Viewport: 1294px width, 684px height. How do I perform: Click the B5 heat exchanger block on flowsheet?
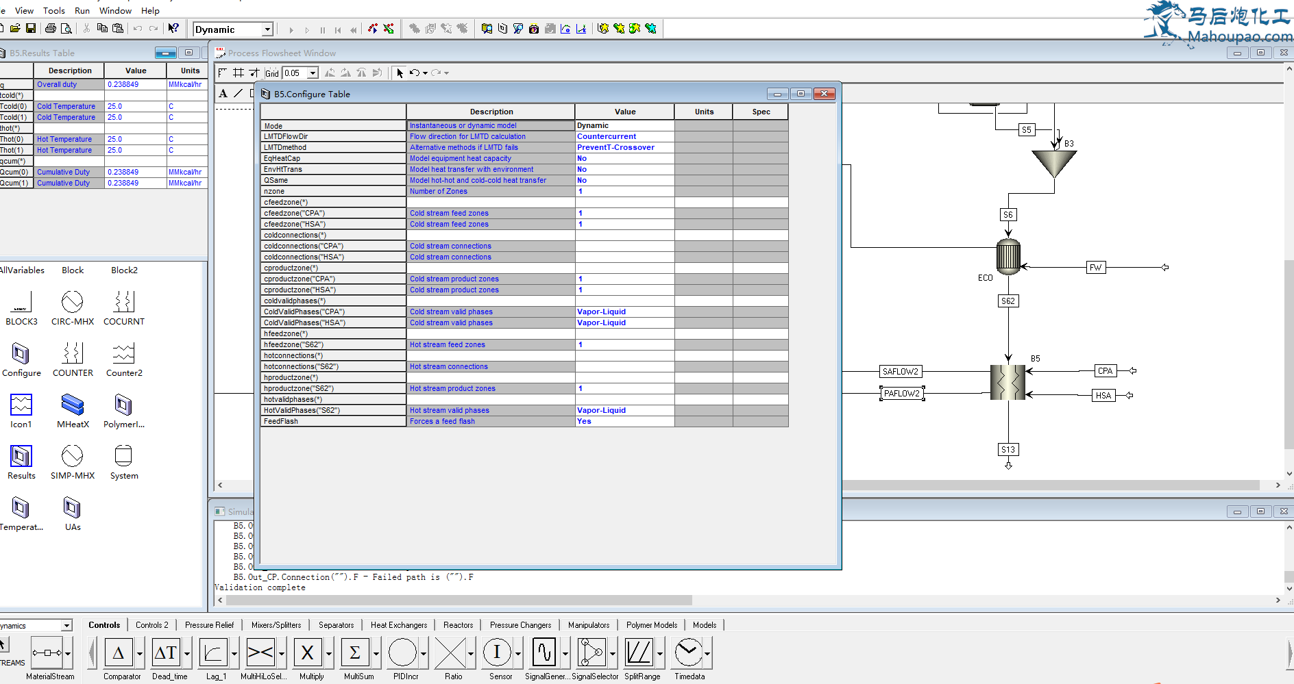pyautogui.click(x=1008, y=382)
